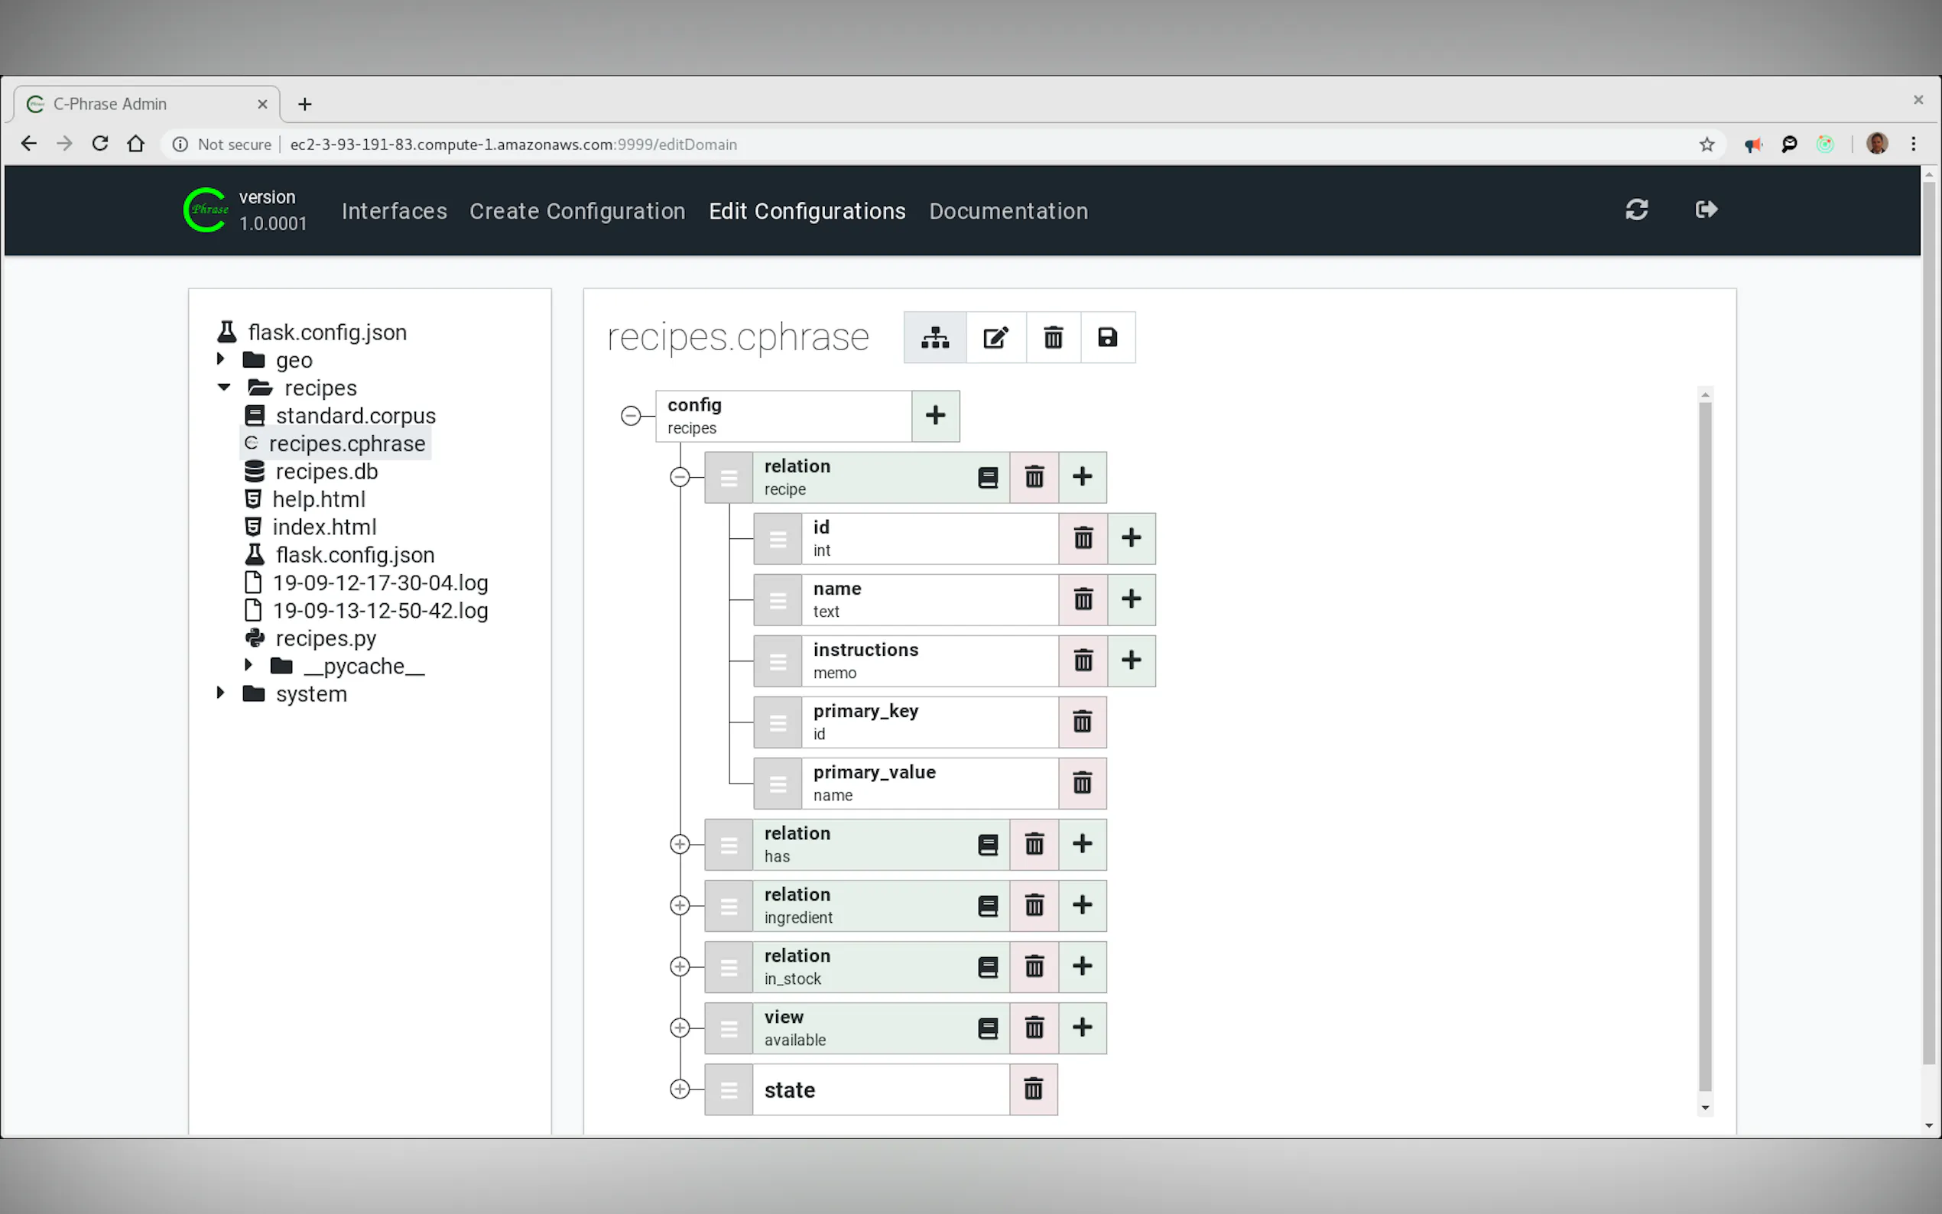Expand the view available node
Image resolution: width=1942 pixels, height=1214 pixels.
[679, 1027]
